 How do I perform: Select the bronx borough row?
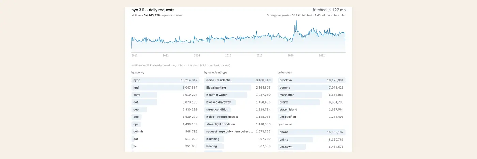tap(312, 102)
